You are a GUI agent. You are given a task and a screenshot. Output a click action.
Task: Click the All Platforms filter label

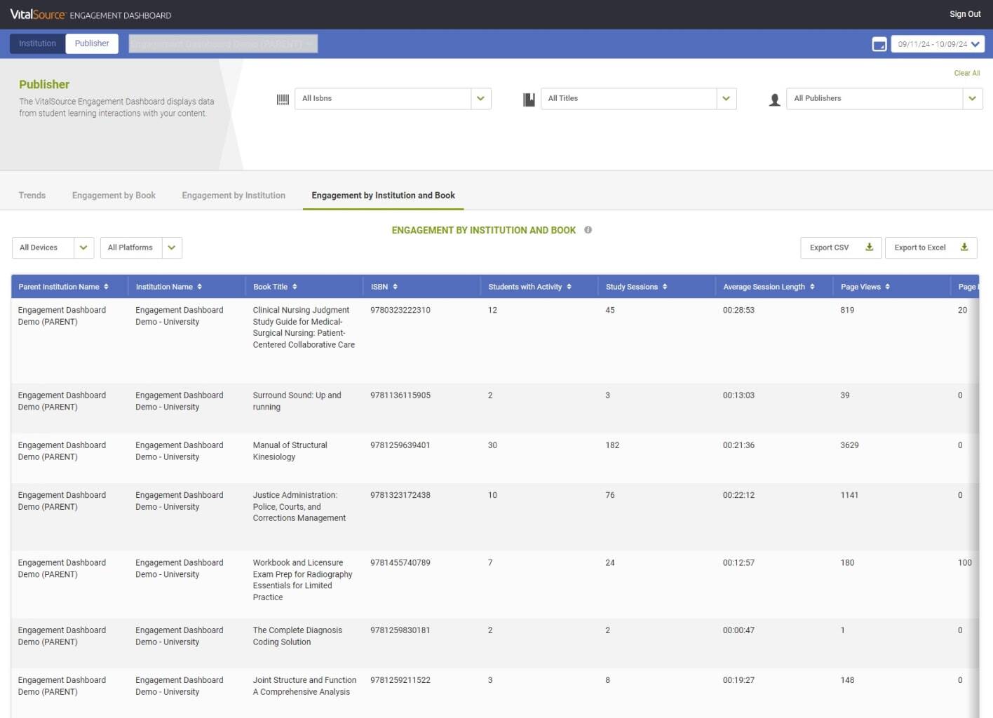coord(130,248)
